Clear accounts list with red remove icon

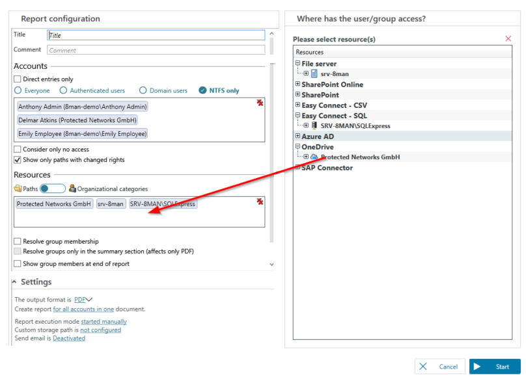(260, 103)
